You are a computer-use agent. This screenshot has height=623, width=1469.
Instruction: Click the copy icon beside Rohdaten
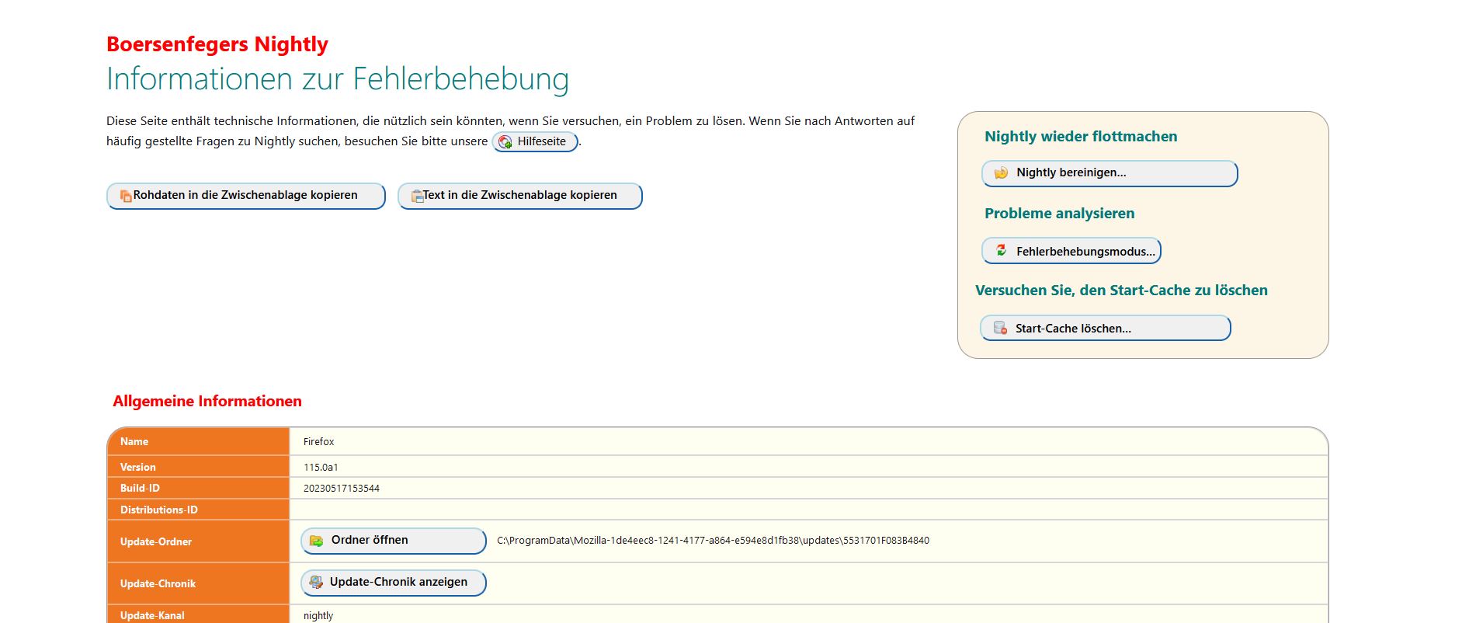coord(126,196)
